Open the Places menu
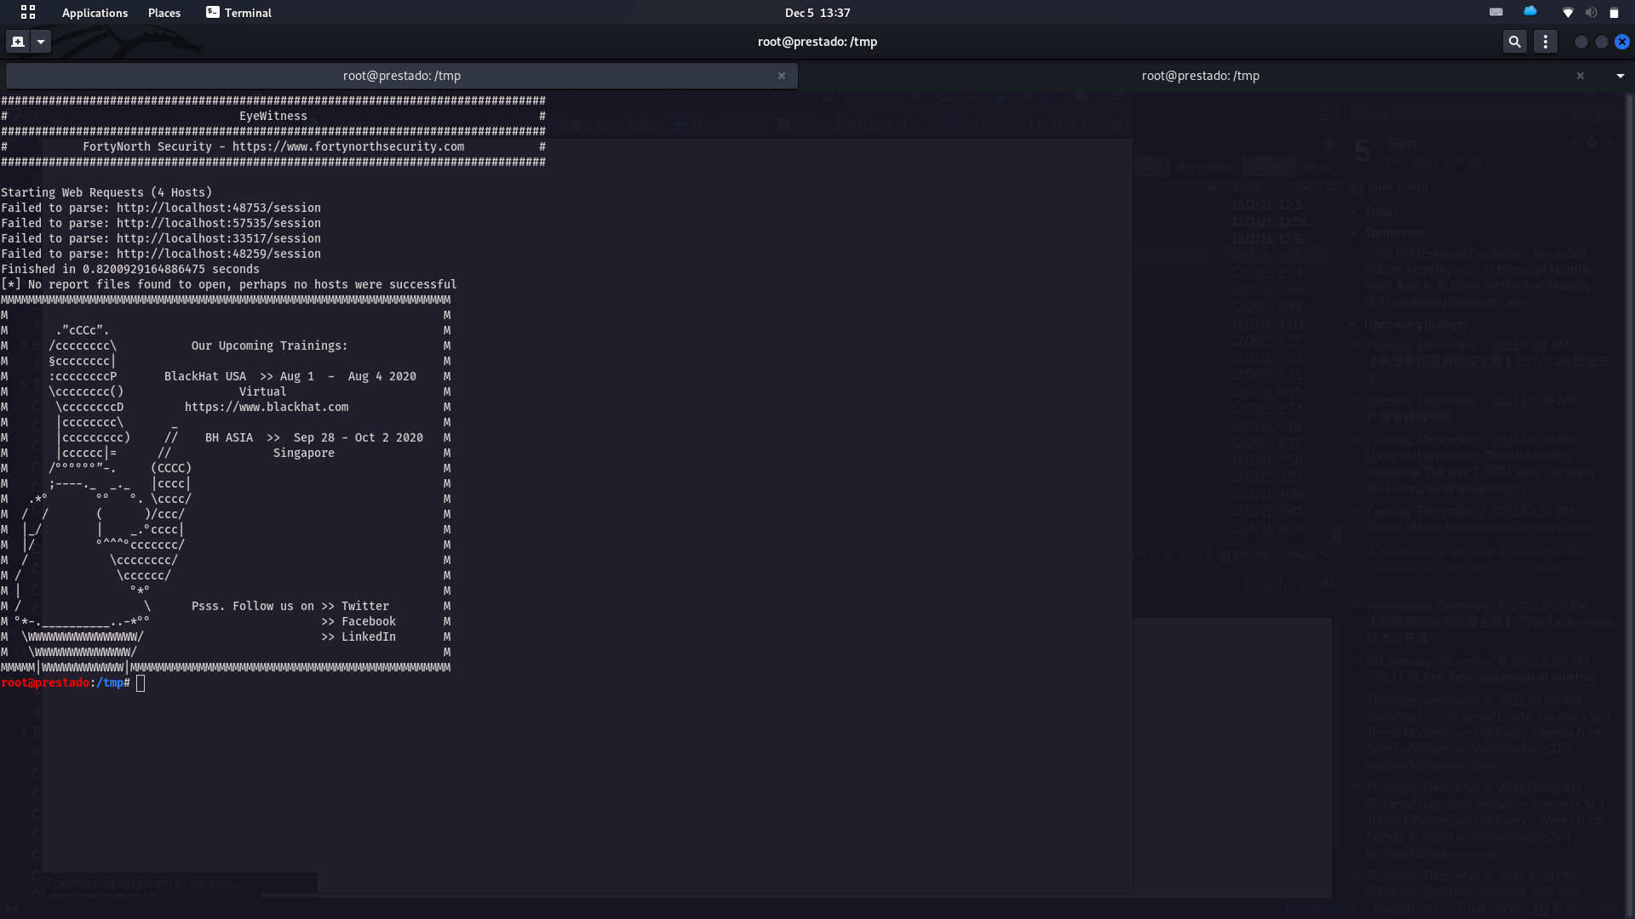1635x919 pixels. click(x=163, y=13)
